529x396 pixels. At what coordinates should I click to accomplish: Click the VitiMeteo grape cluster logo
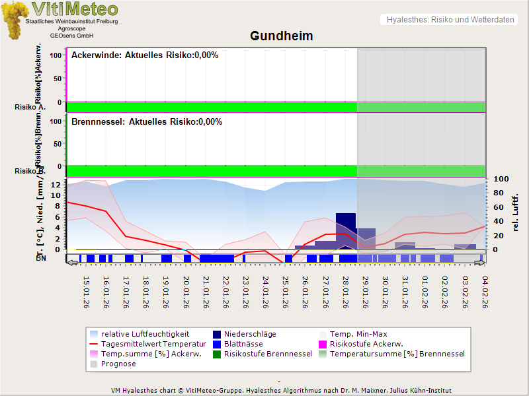pyautogui.click(x=13, y=20)
